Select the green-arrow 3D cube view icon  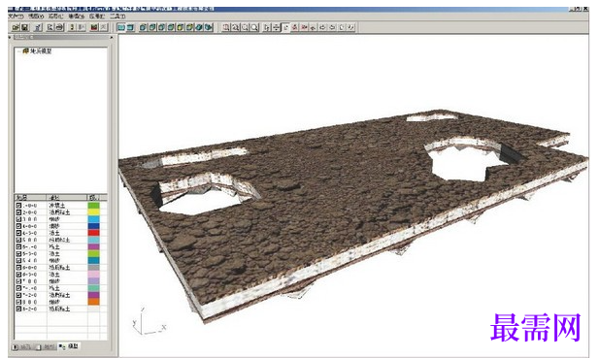pyautogui.click(x=199, y=27)
